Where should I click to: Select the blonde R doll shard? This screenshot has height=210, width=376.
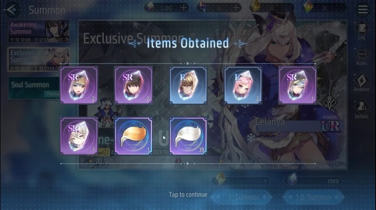188,85
